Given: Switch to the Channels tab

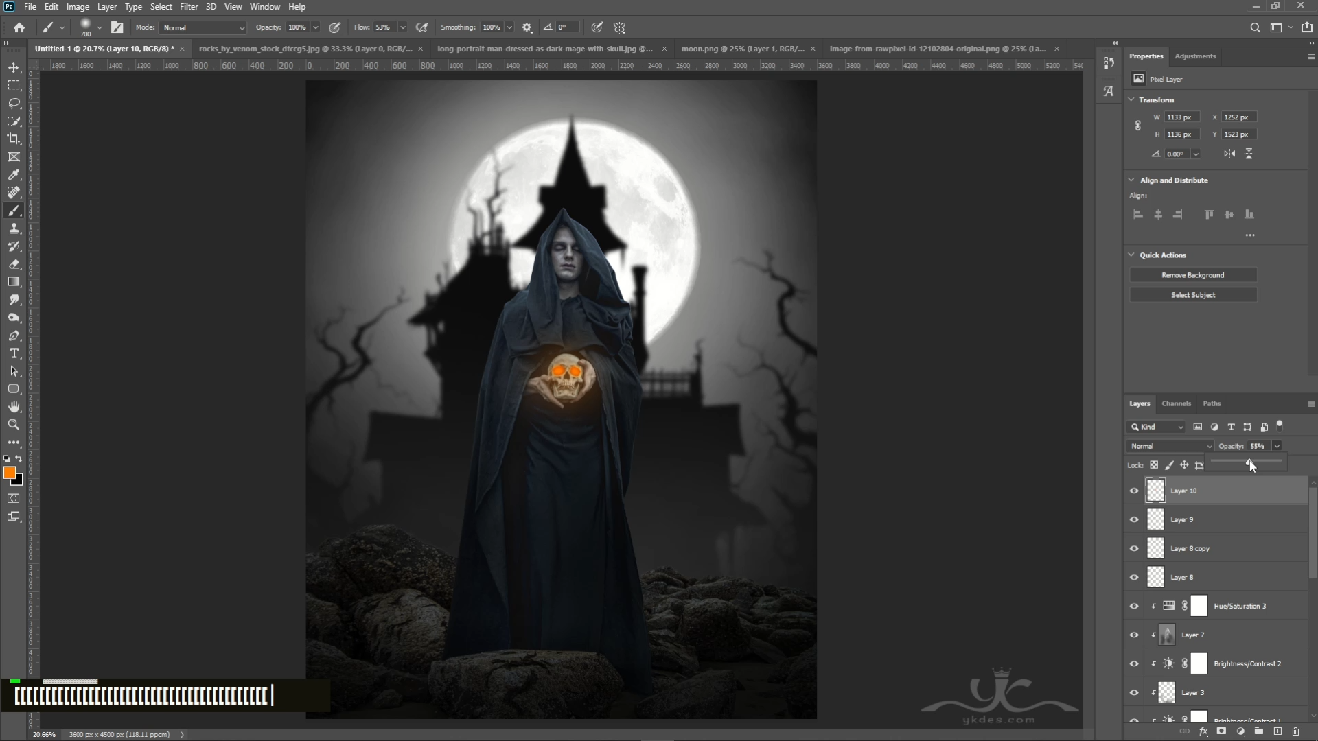Looking at the screenshot, I should [1176, 403].
